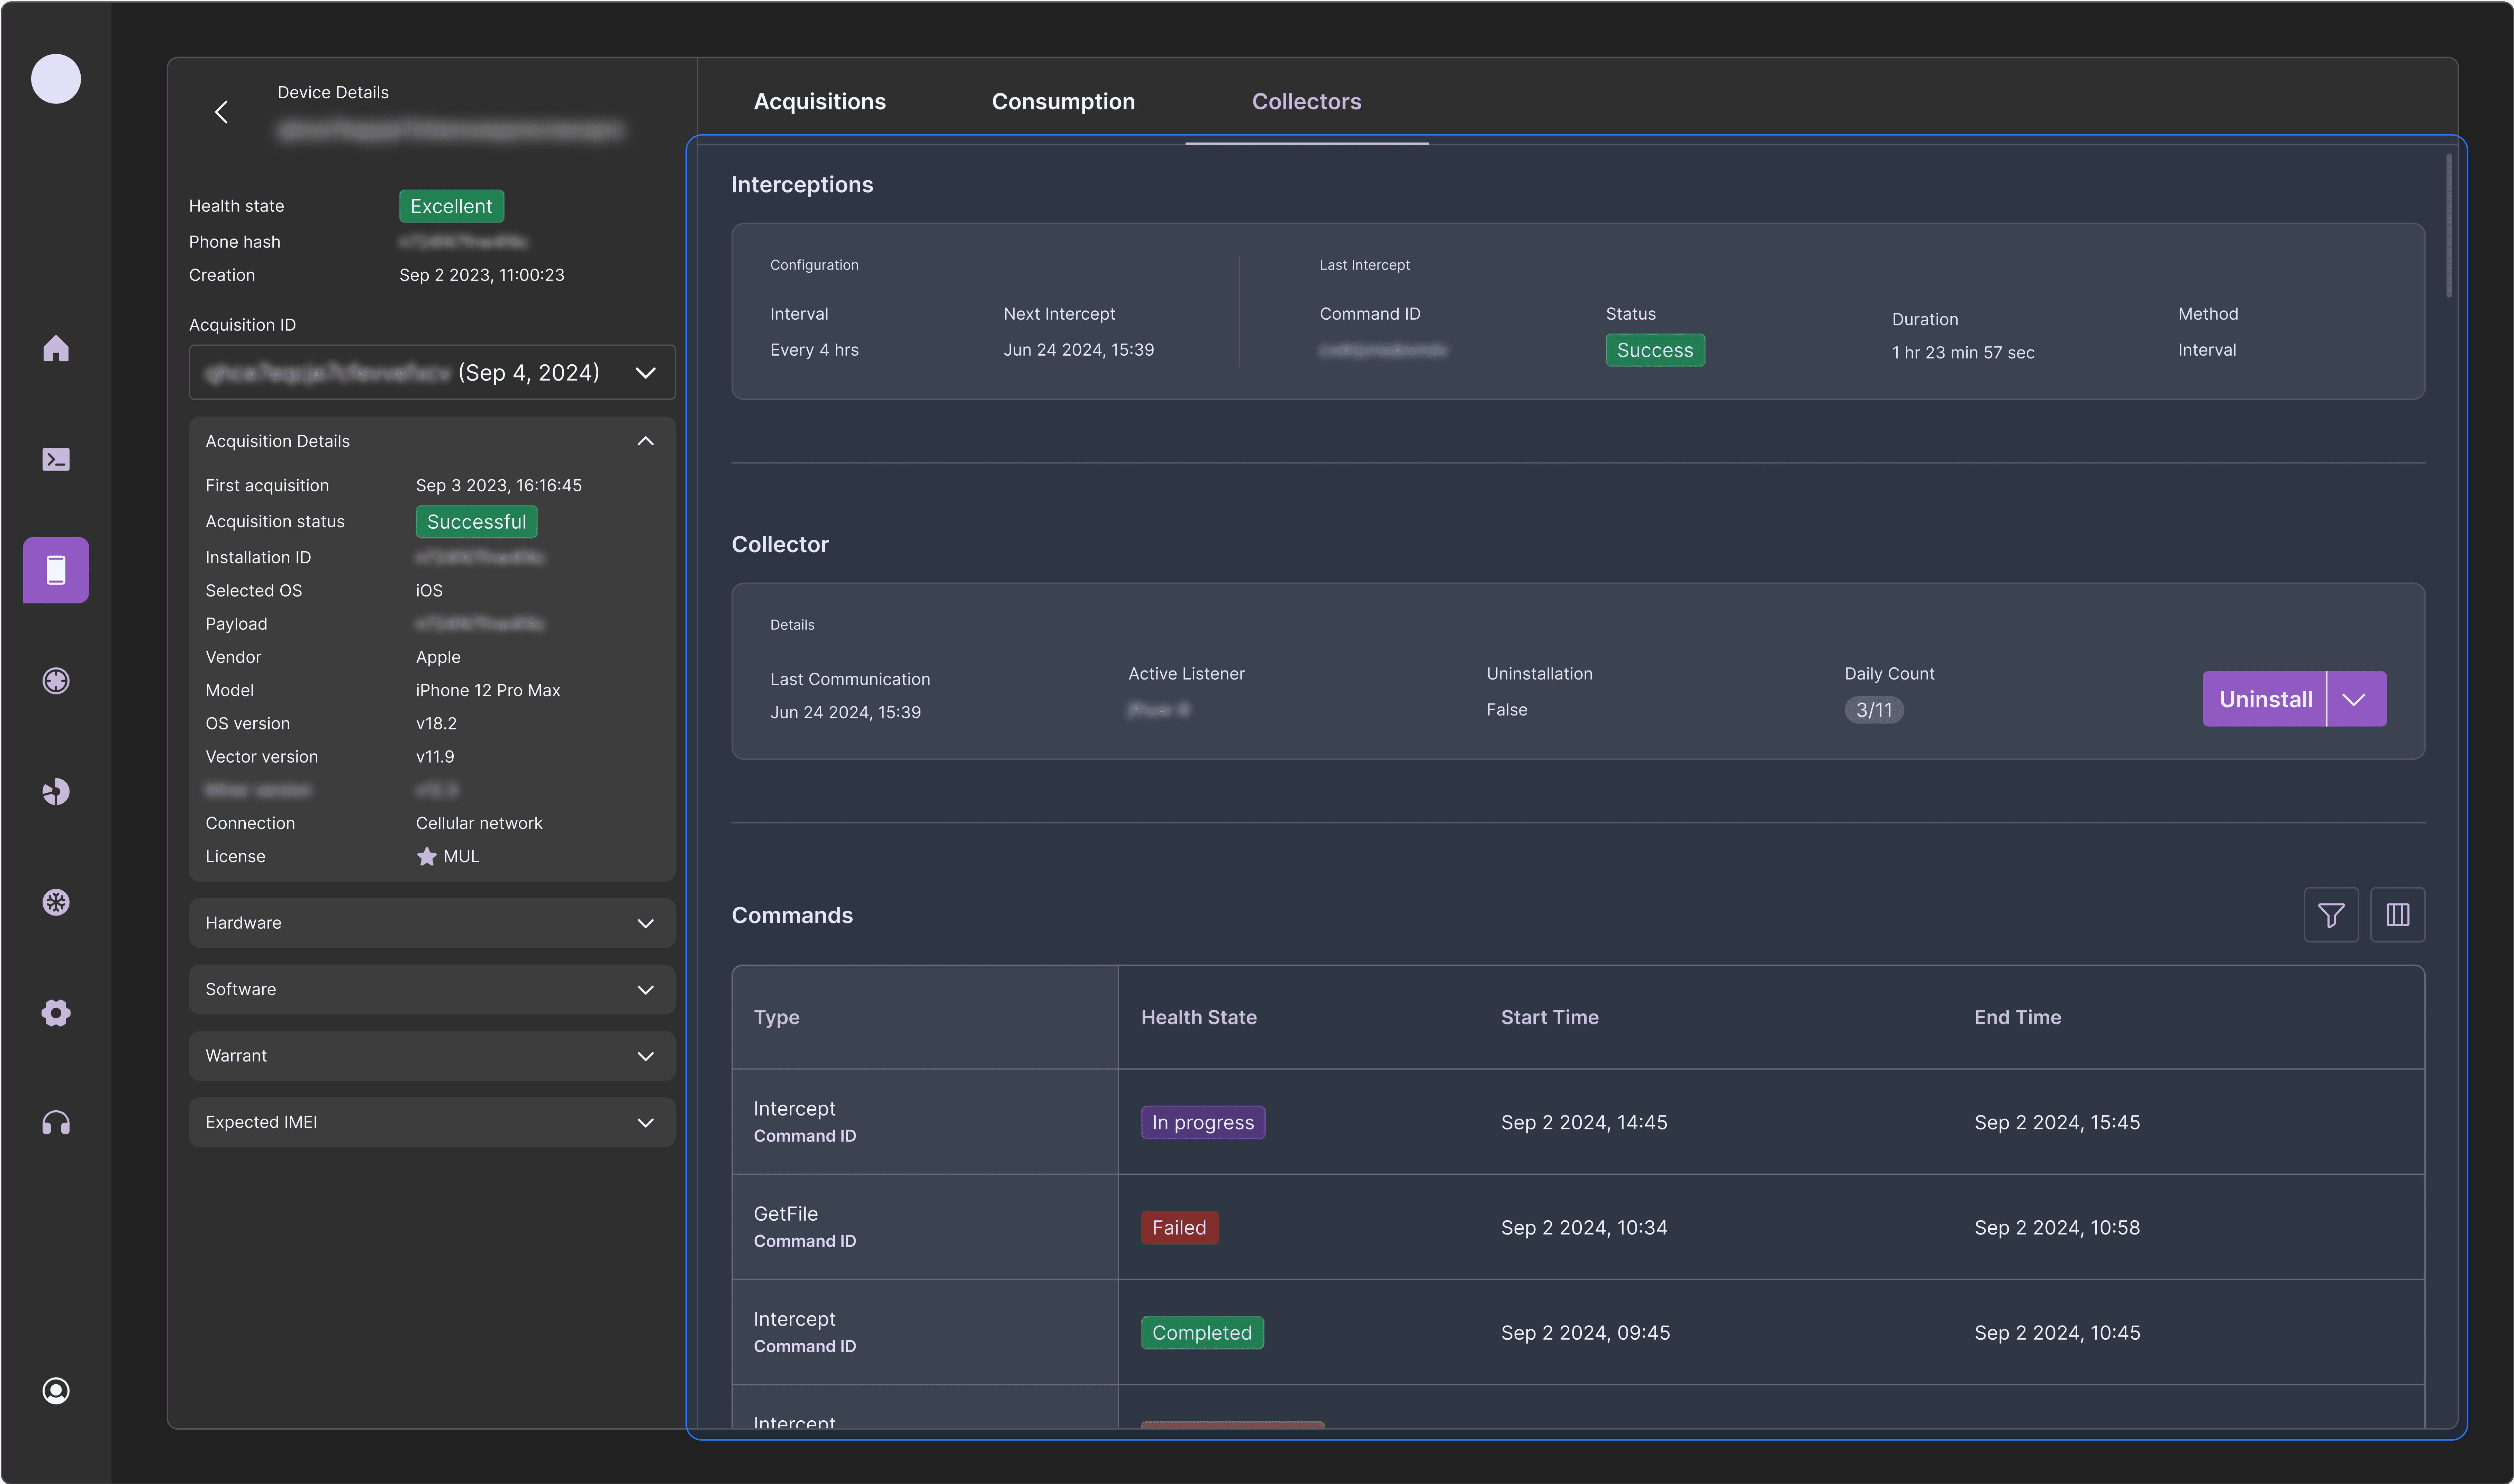Select the devices phone icon in sidebar
The height and width of the screenshot is (1484, 2514).
click(x=56, y=570)
